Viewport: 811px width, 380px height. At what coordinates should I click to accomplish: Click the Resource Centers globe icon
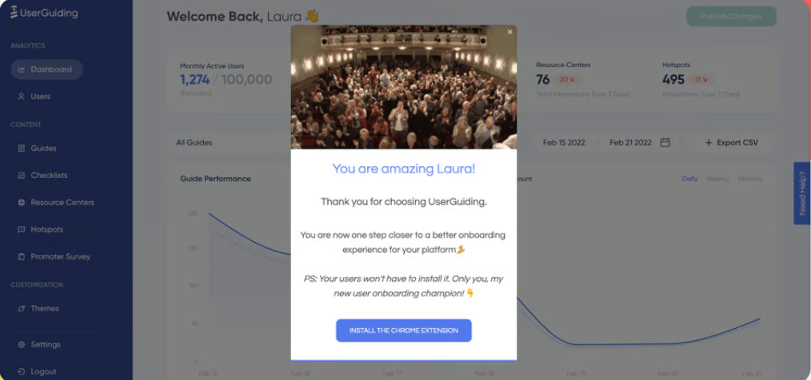click(22, 203)
